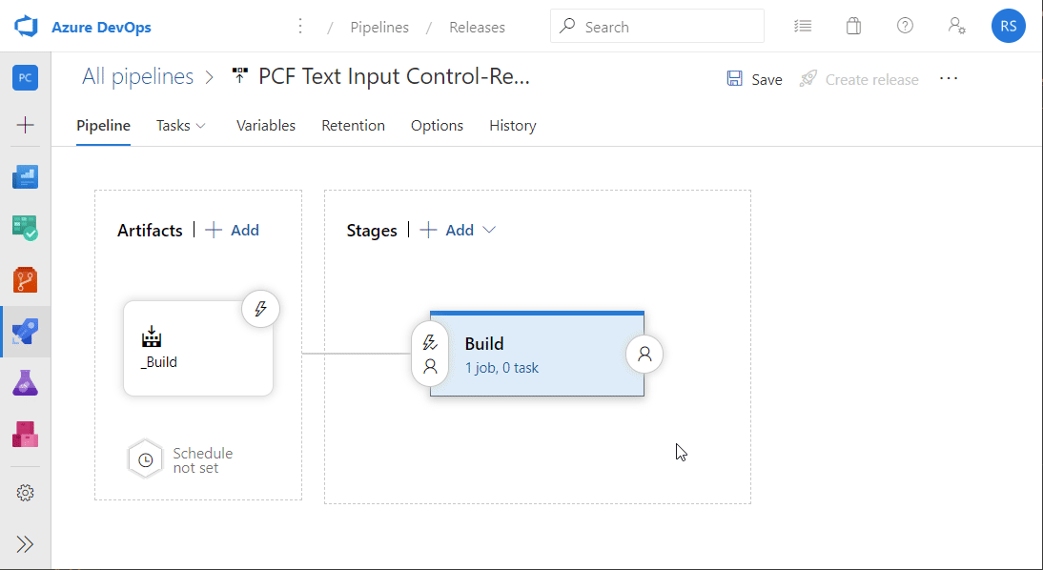Screen dimensions: 1043x570
Task: Open the PC project tile in sidebar
Action: 26,78
